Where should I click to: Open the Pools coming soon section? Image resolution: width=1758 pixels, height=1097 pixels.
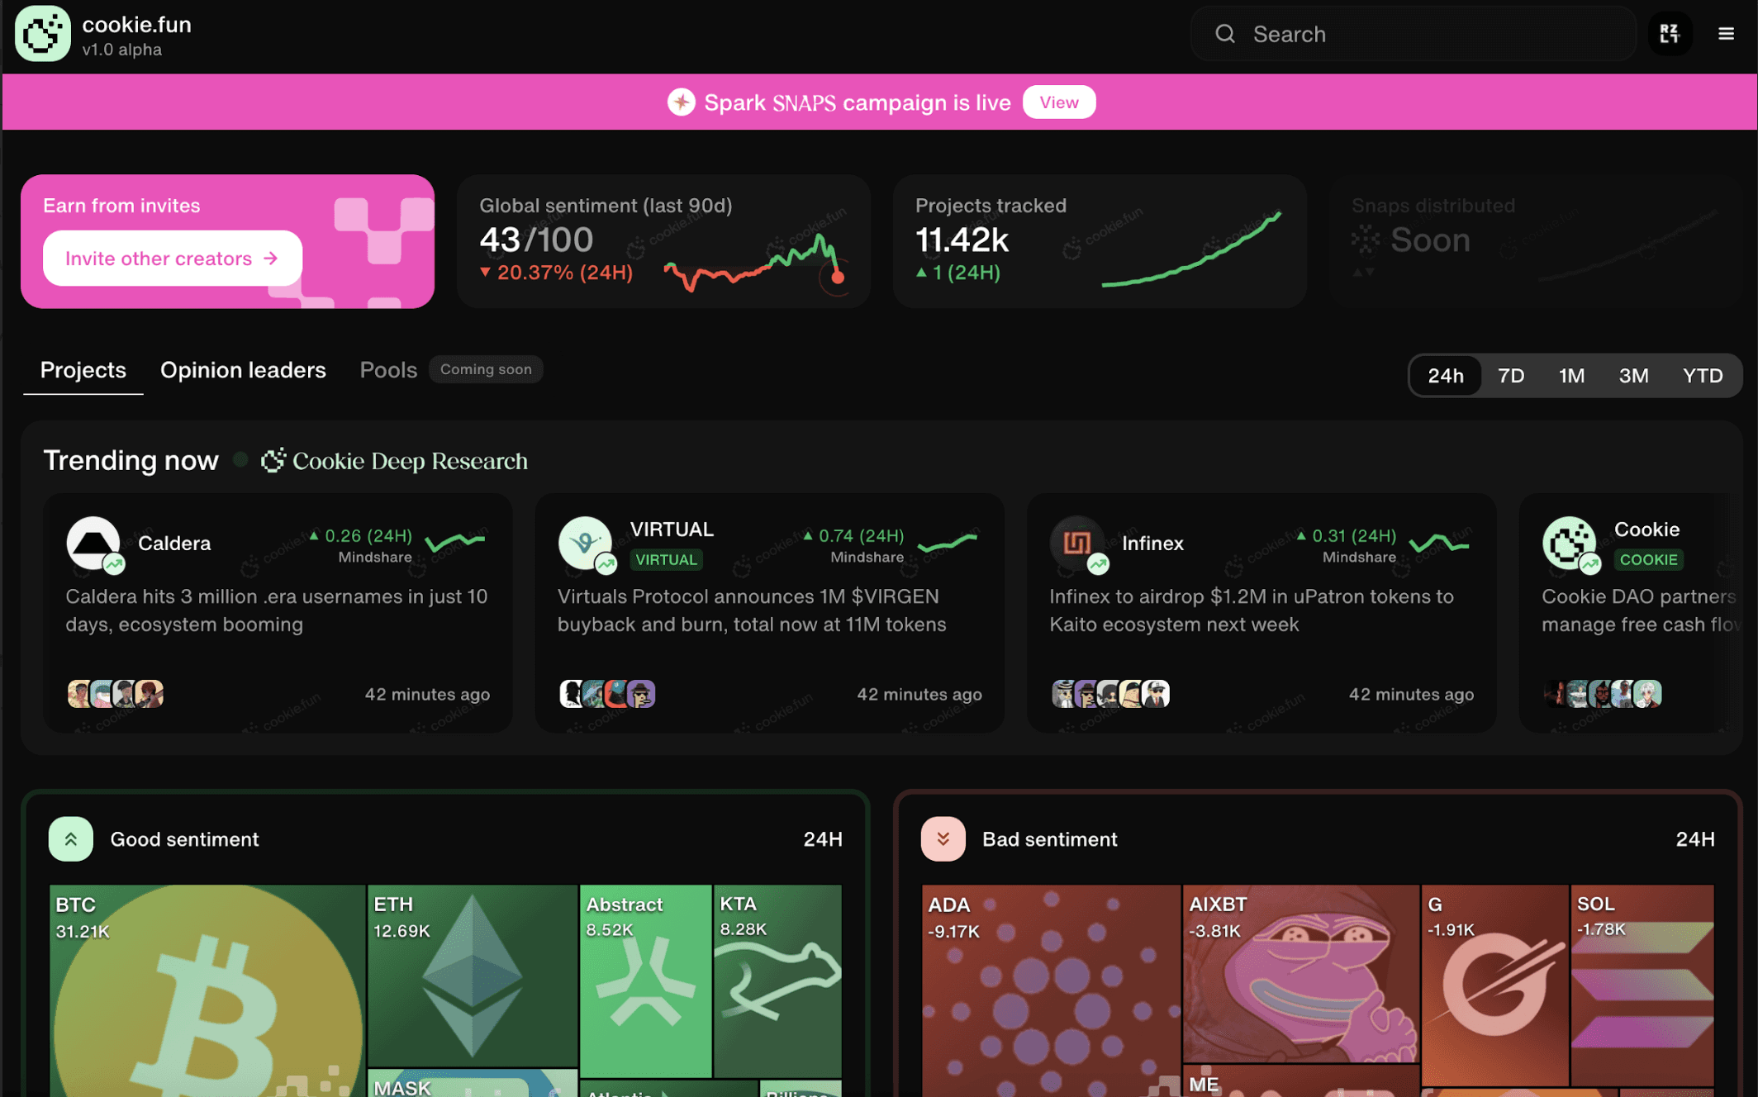pyautogui.click(x=387, y=369)
